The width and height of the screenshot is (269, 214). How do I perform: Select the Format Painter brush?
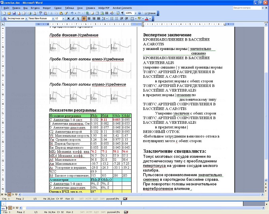pyautogui.click(x=66, y=13)
